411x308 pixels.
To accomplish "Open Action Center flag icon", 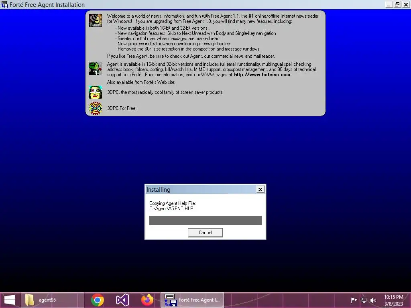I will (354, 300).
